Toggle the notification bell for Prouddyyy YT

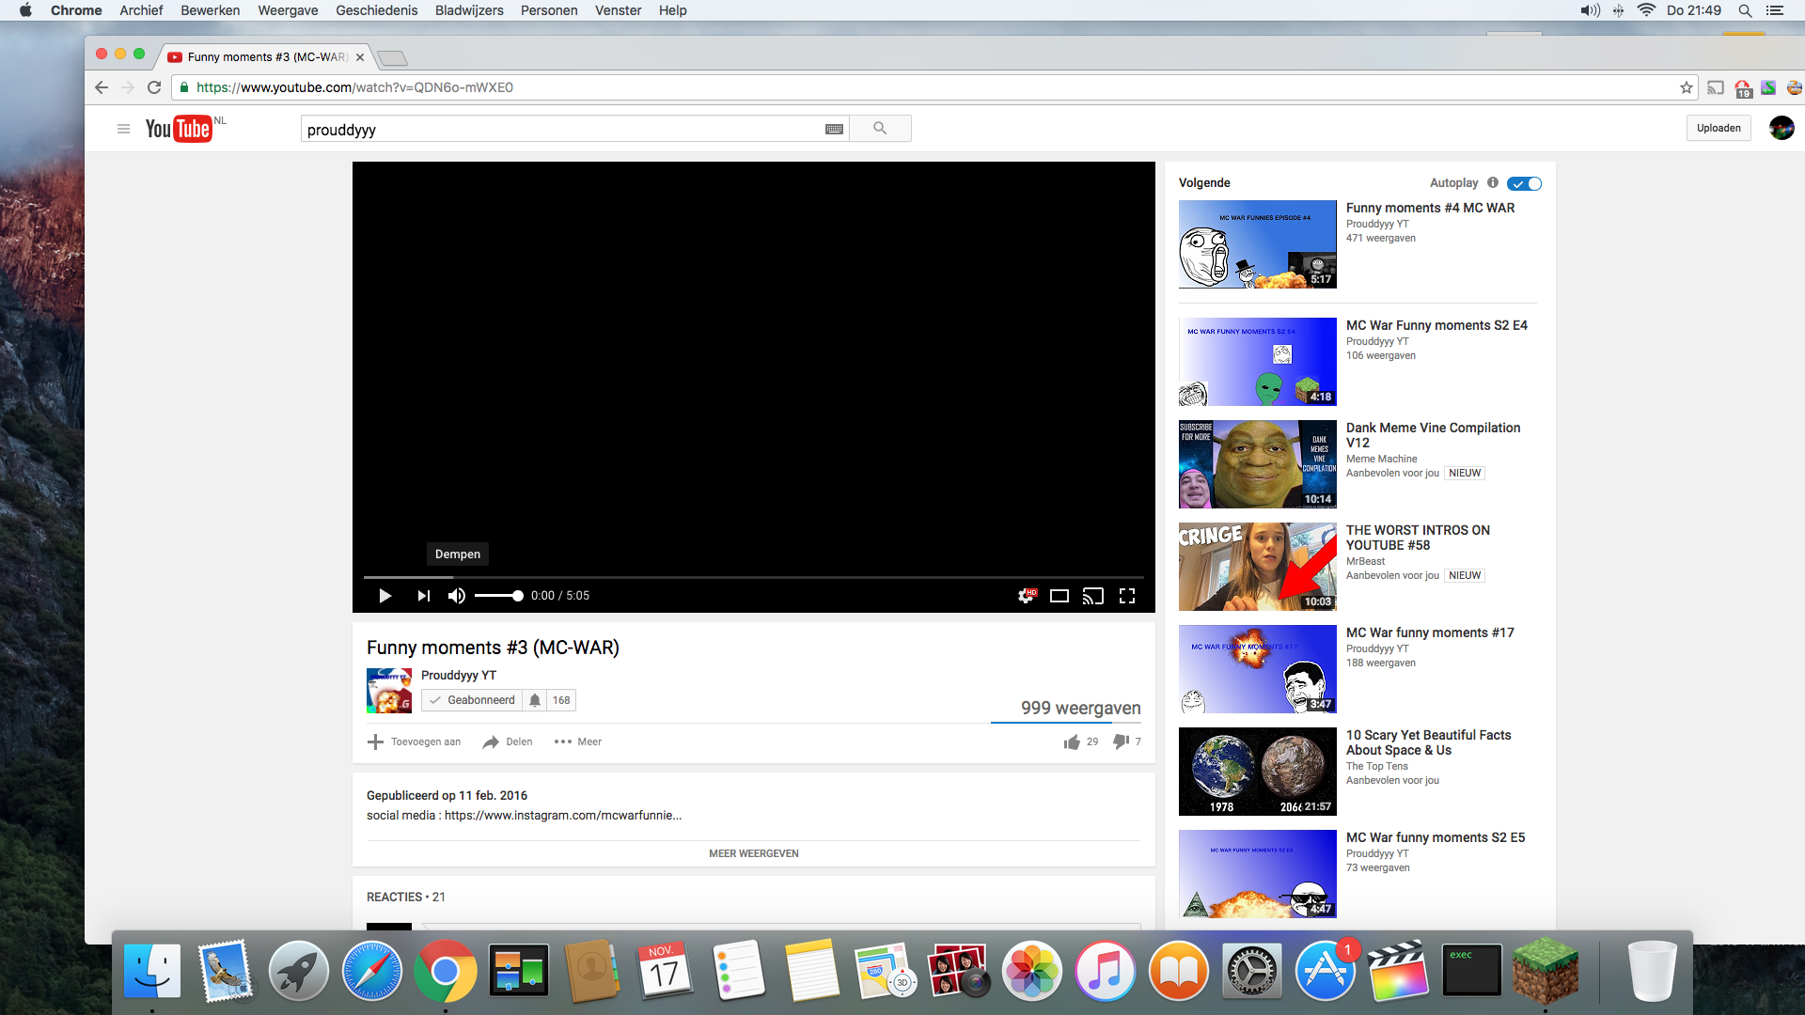535,700
